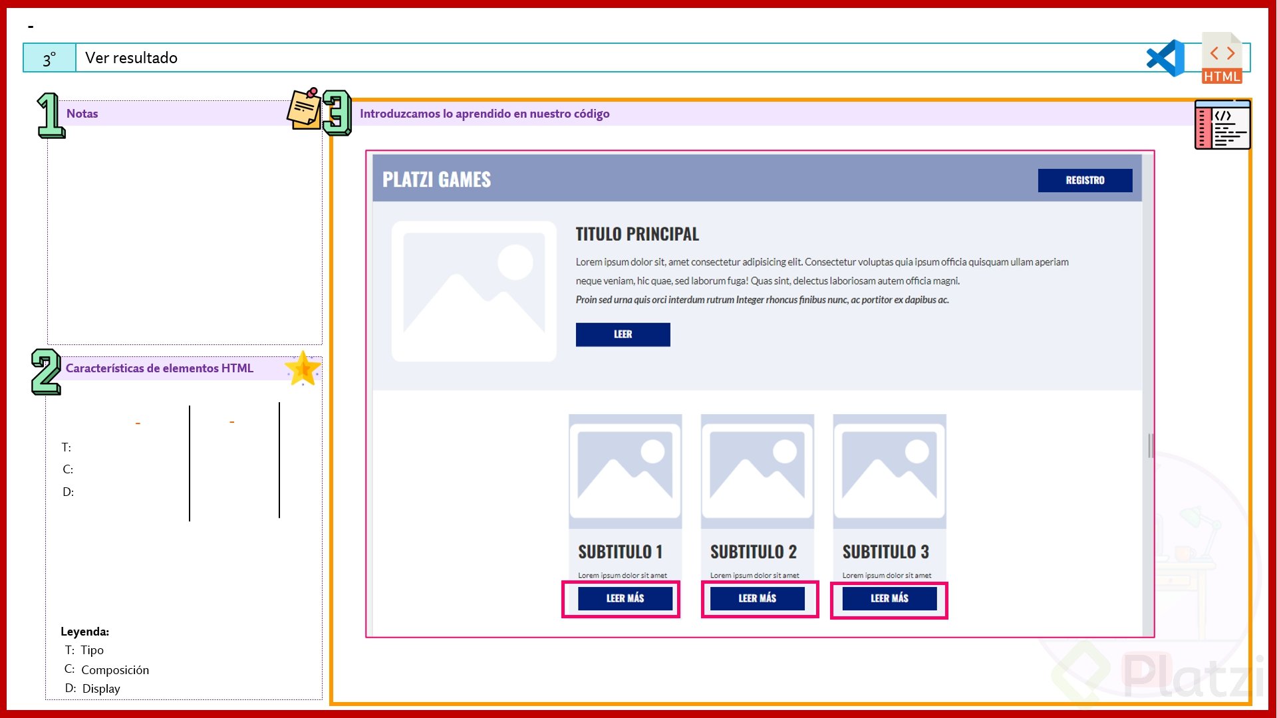This screenshot has width=1277, height=718.
Task: Click 'Lorem ipsum dolor sit amet' under Subtitulo 2
Action: 754,576
